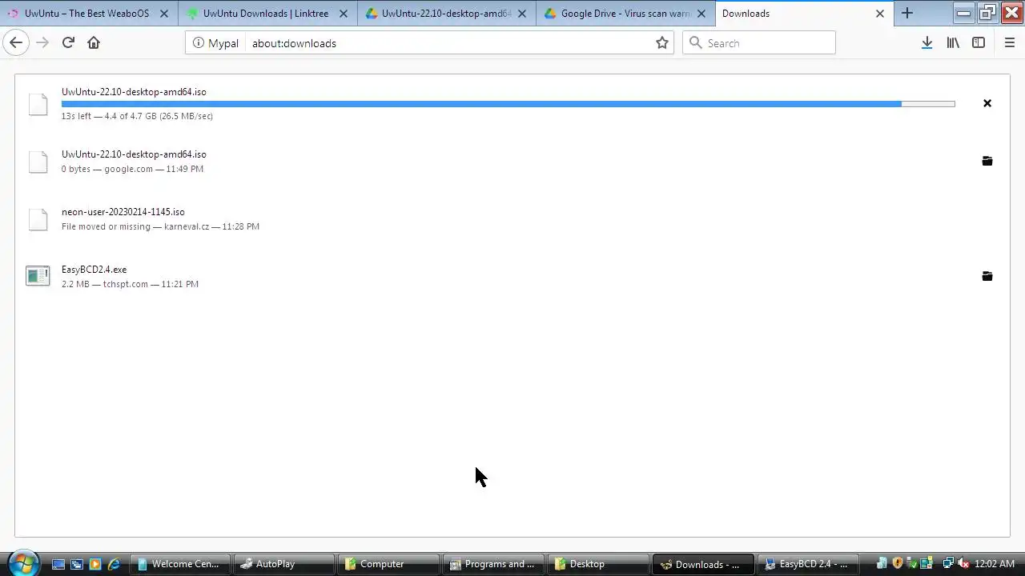The width and height of the screenshot is (1025, 576).
Task: Open AutoPlay taskbar button
Action: coord(284,564)
